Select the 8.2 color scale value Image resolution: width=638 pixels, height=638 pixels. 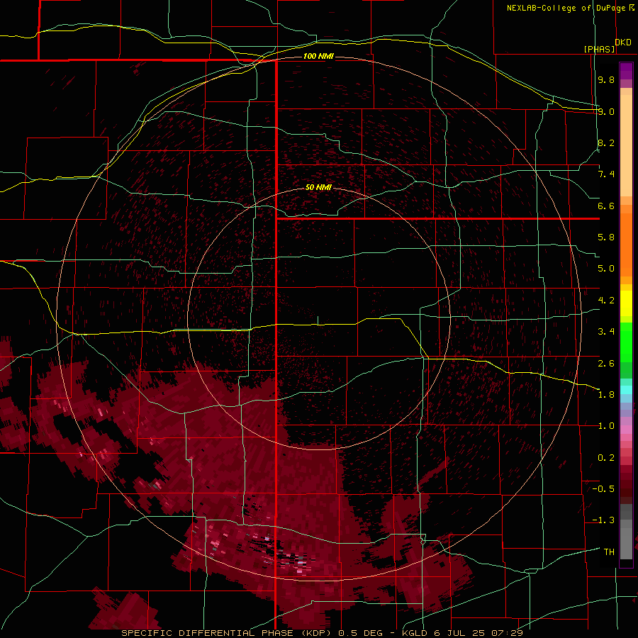pyautogui.click(x=606, y=142)
